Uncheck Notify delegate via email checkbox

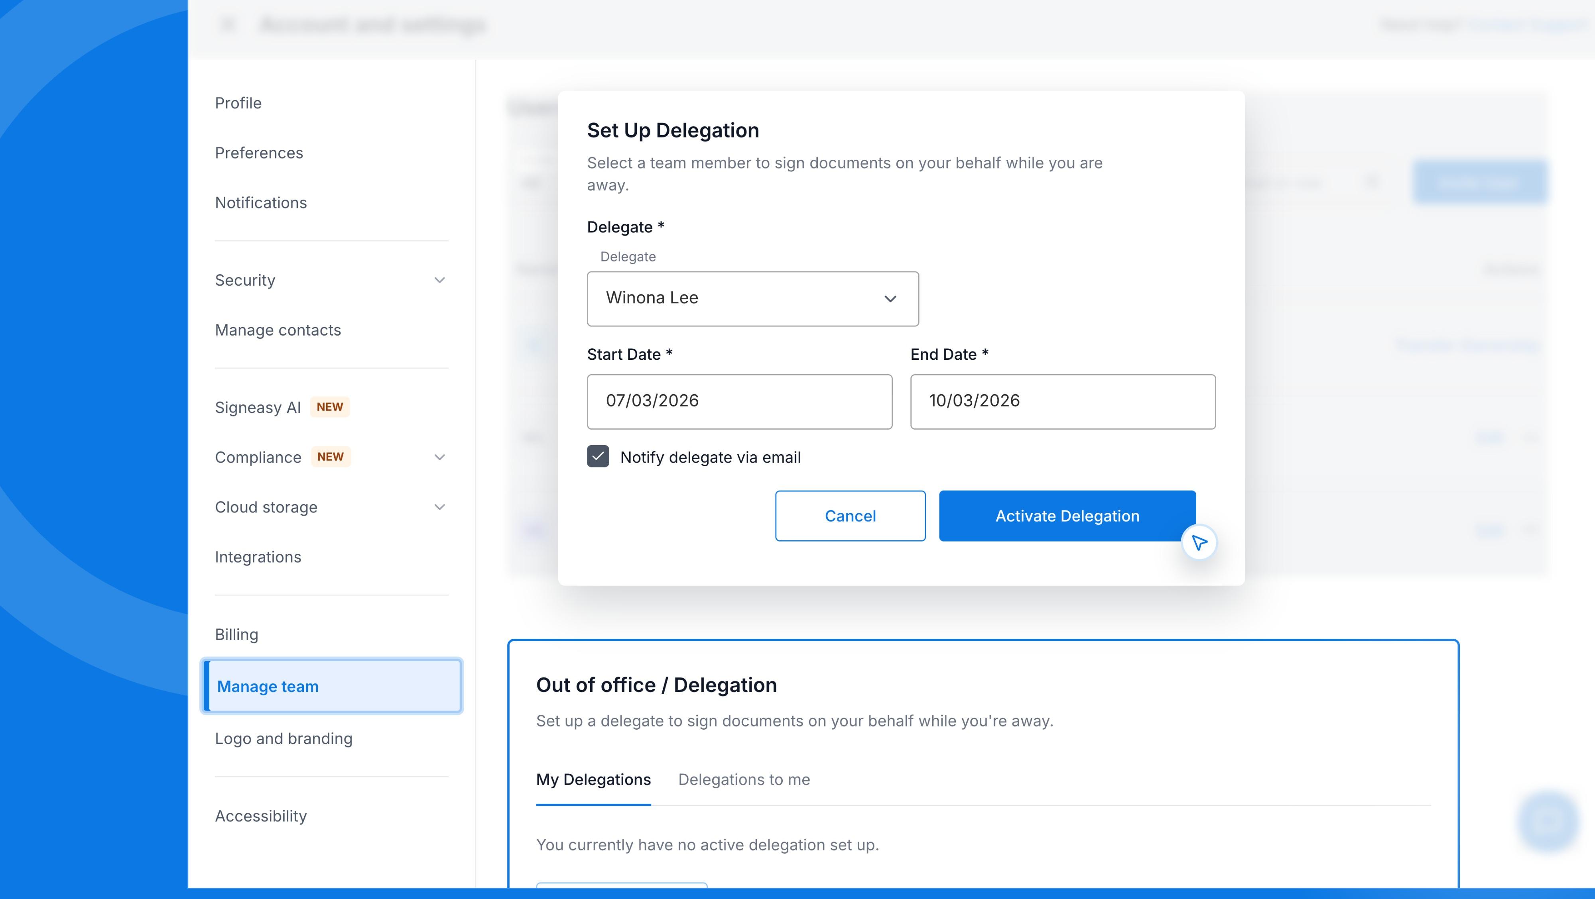597,457
